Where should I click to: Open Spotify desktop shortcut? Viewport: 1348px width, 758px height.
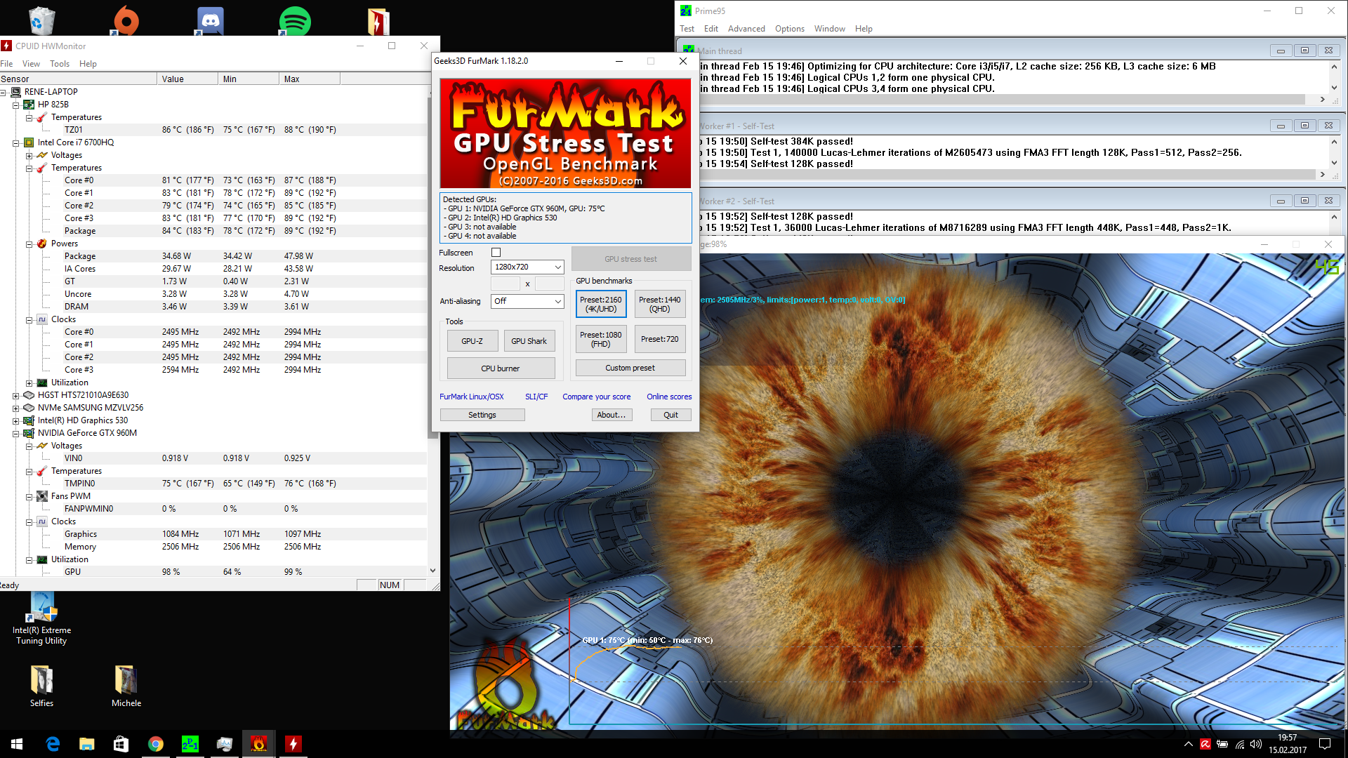pyautogui.click(x=295, y=20)
